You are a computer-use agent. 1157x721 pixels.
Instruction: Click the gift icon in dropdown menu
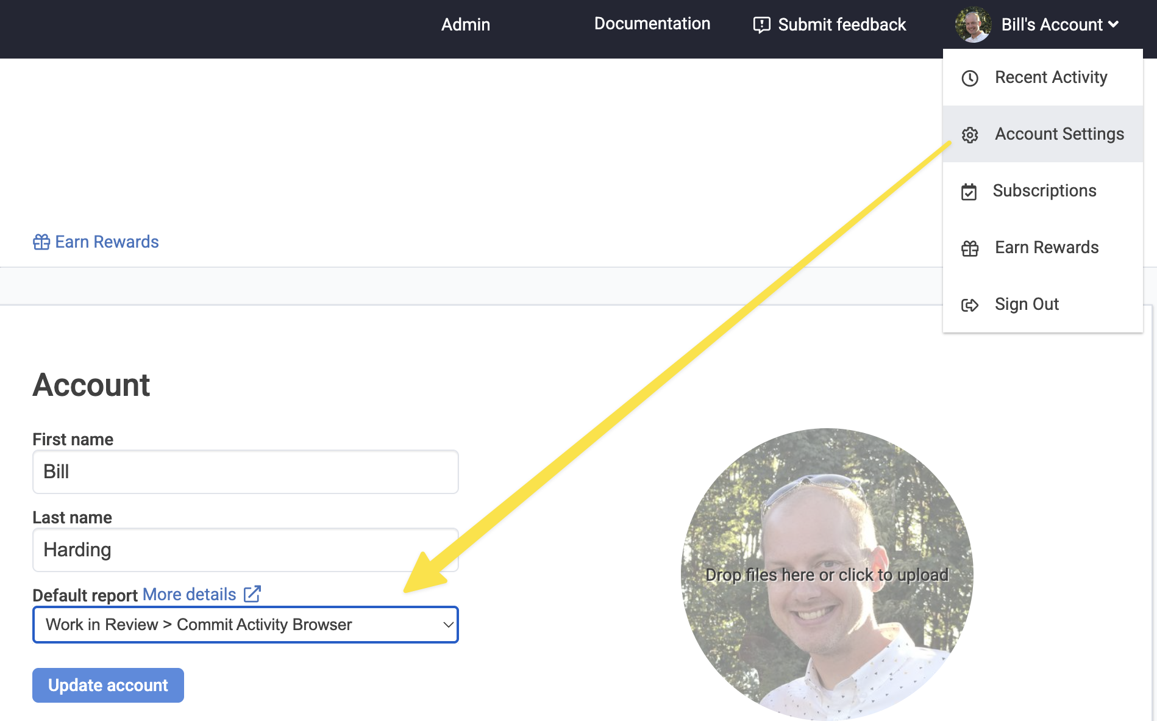point(970,248)
